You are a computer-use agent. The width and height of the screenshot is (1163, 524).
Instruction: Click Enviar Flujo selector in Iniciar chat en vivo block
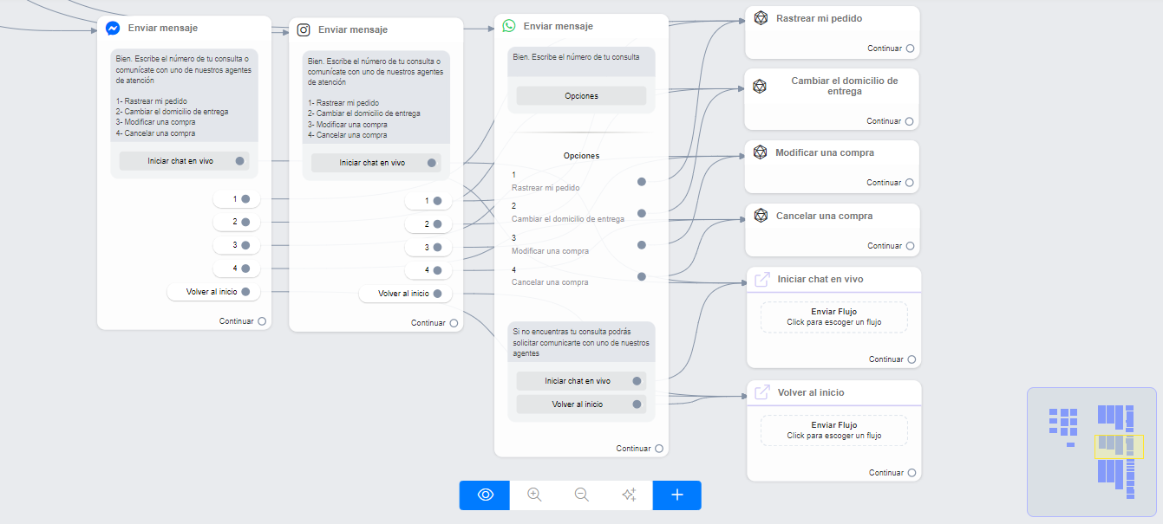click(833, 317)
